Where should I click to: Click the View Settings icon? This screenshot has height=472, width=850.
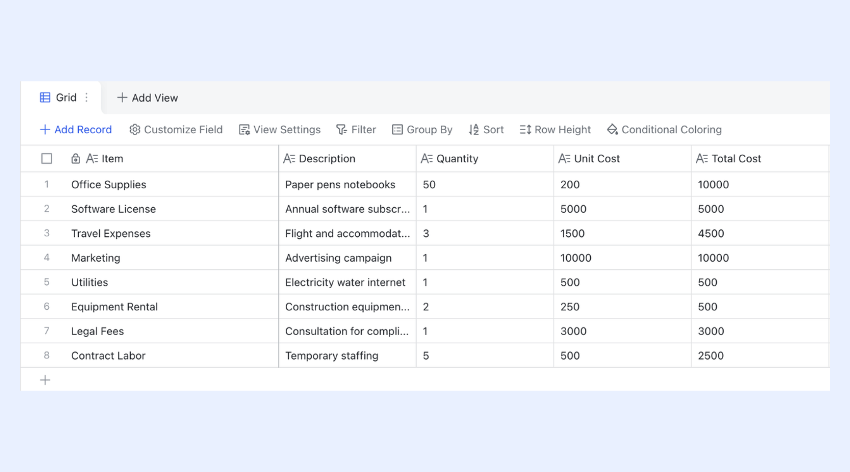click(244, 129)
